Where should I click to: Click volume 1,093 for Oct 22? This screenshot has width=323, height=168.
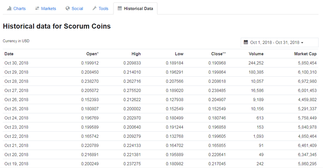click(x=258, y=136)
